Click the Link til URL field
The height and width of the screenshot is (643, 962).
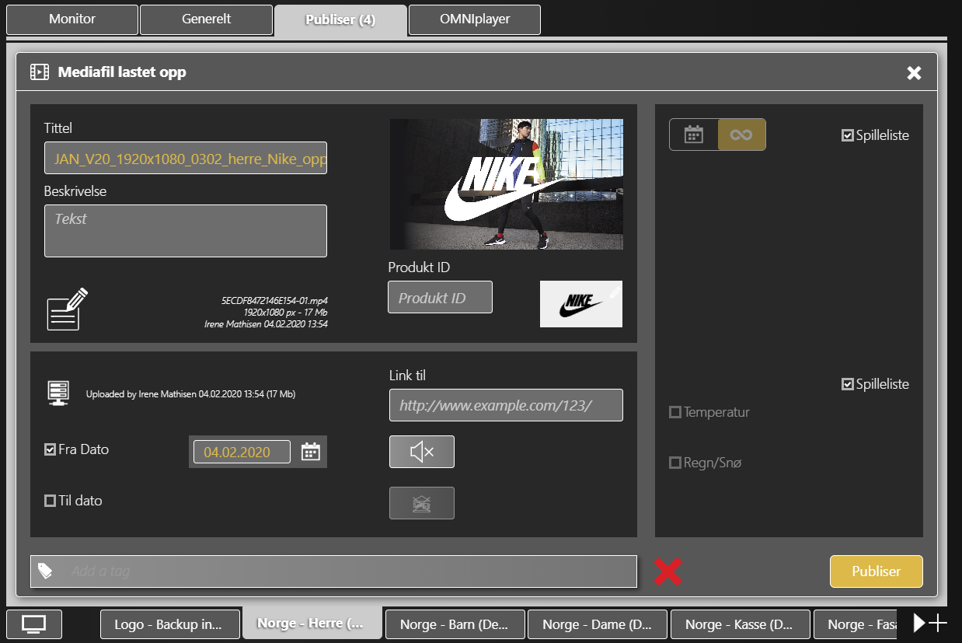coord(506,405)
